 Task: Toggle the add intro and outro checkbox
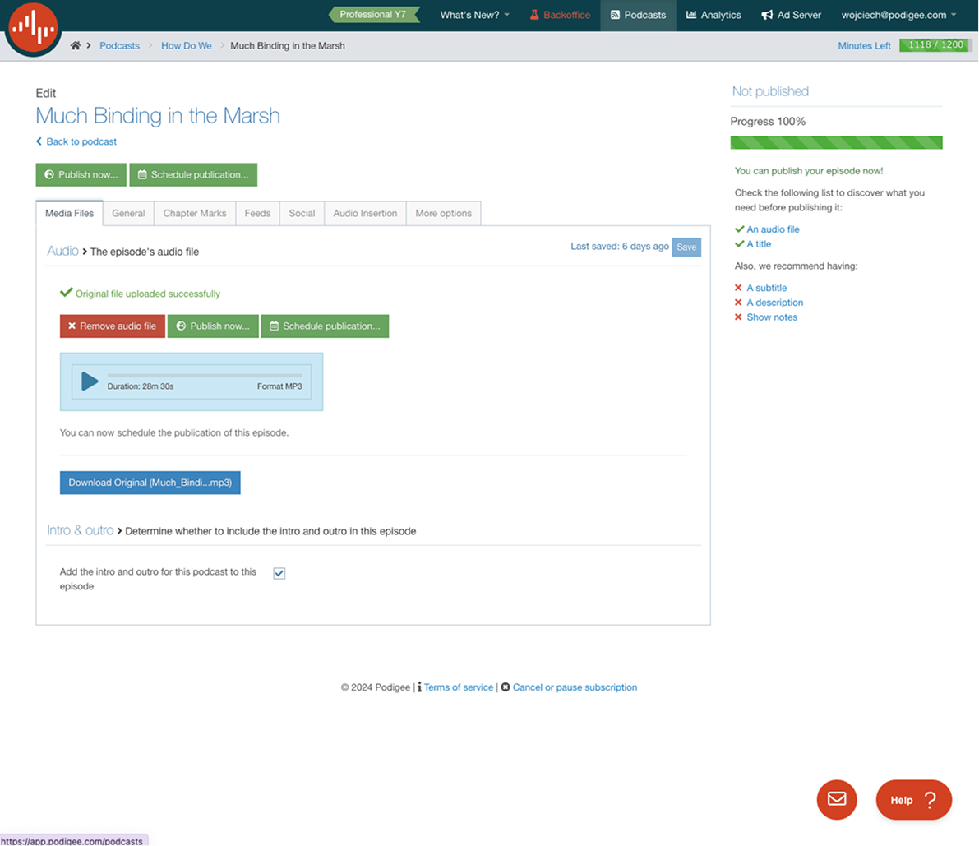click(279, 573)
